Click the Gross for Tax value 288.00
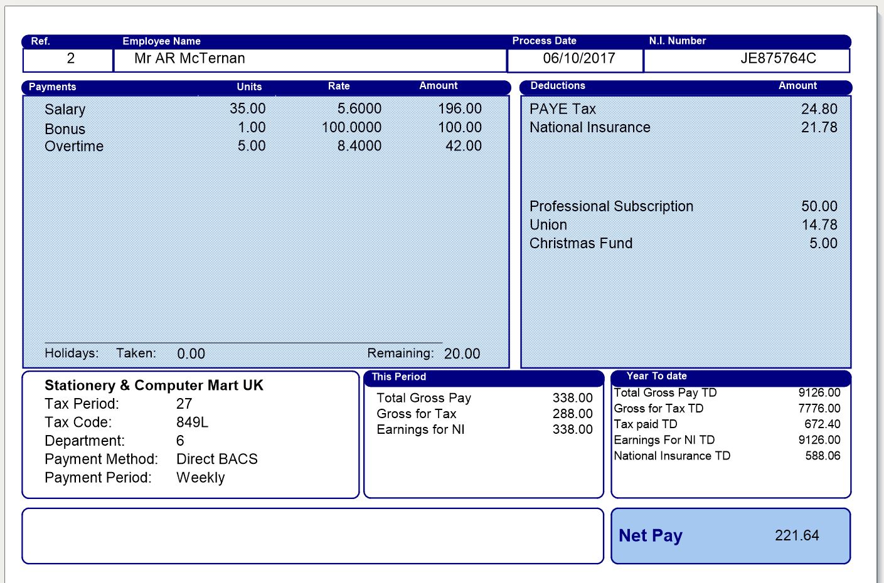Screen dimensions: 884x583 pyautogui.click(x=572, y=414)
